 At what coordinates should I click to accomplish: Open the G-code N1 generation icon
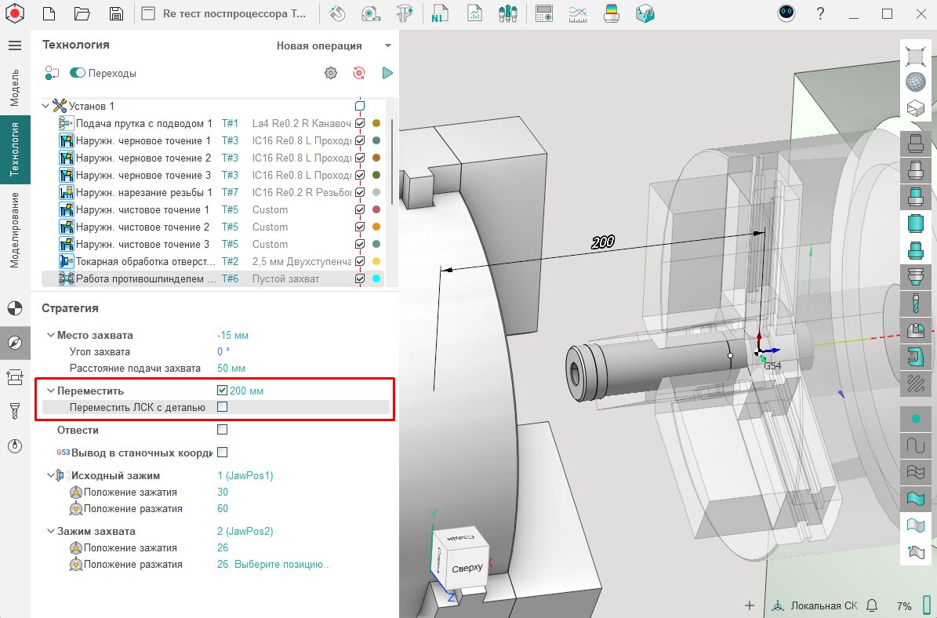click(x=438, y=13)
